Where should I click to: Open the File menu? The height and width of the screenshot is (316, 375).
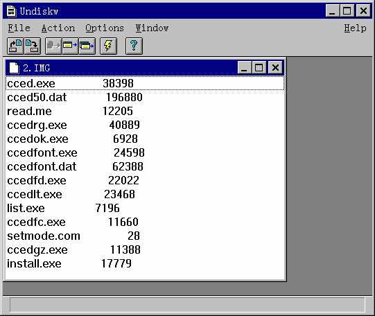coord(19,28)
